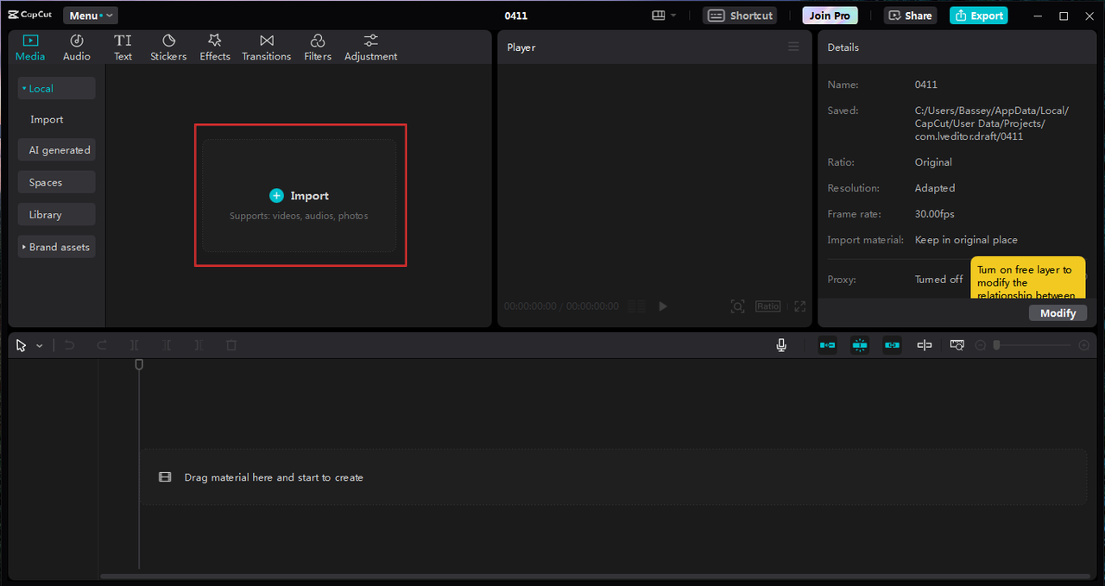This screenshot has height=586, width=1105.
Task: Open the Filters tab
Action: (318, 47)
